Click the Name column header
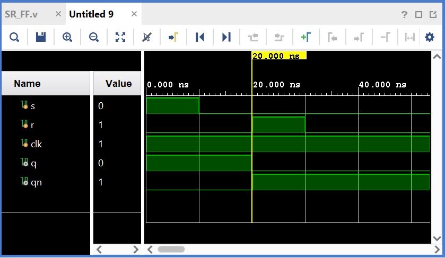The image size is (445, 258). [27, 84]
